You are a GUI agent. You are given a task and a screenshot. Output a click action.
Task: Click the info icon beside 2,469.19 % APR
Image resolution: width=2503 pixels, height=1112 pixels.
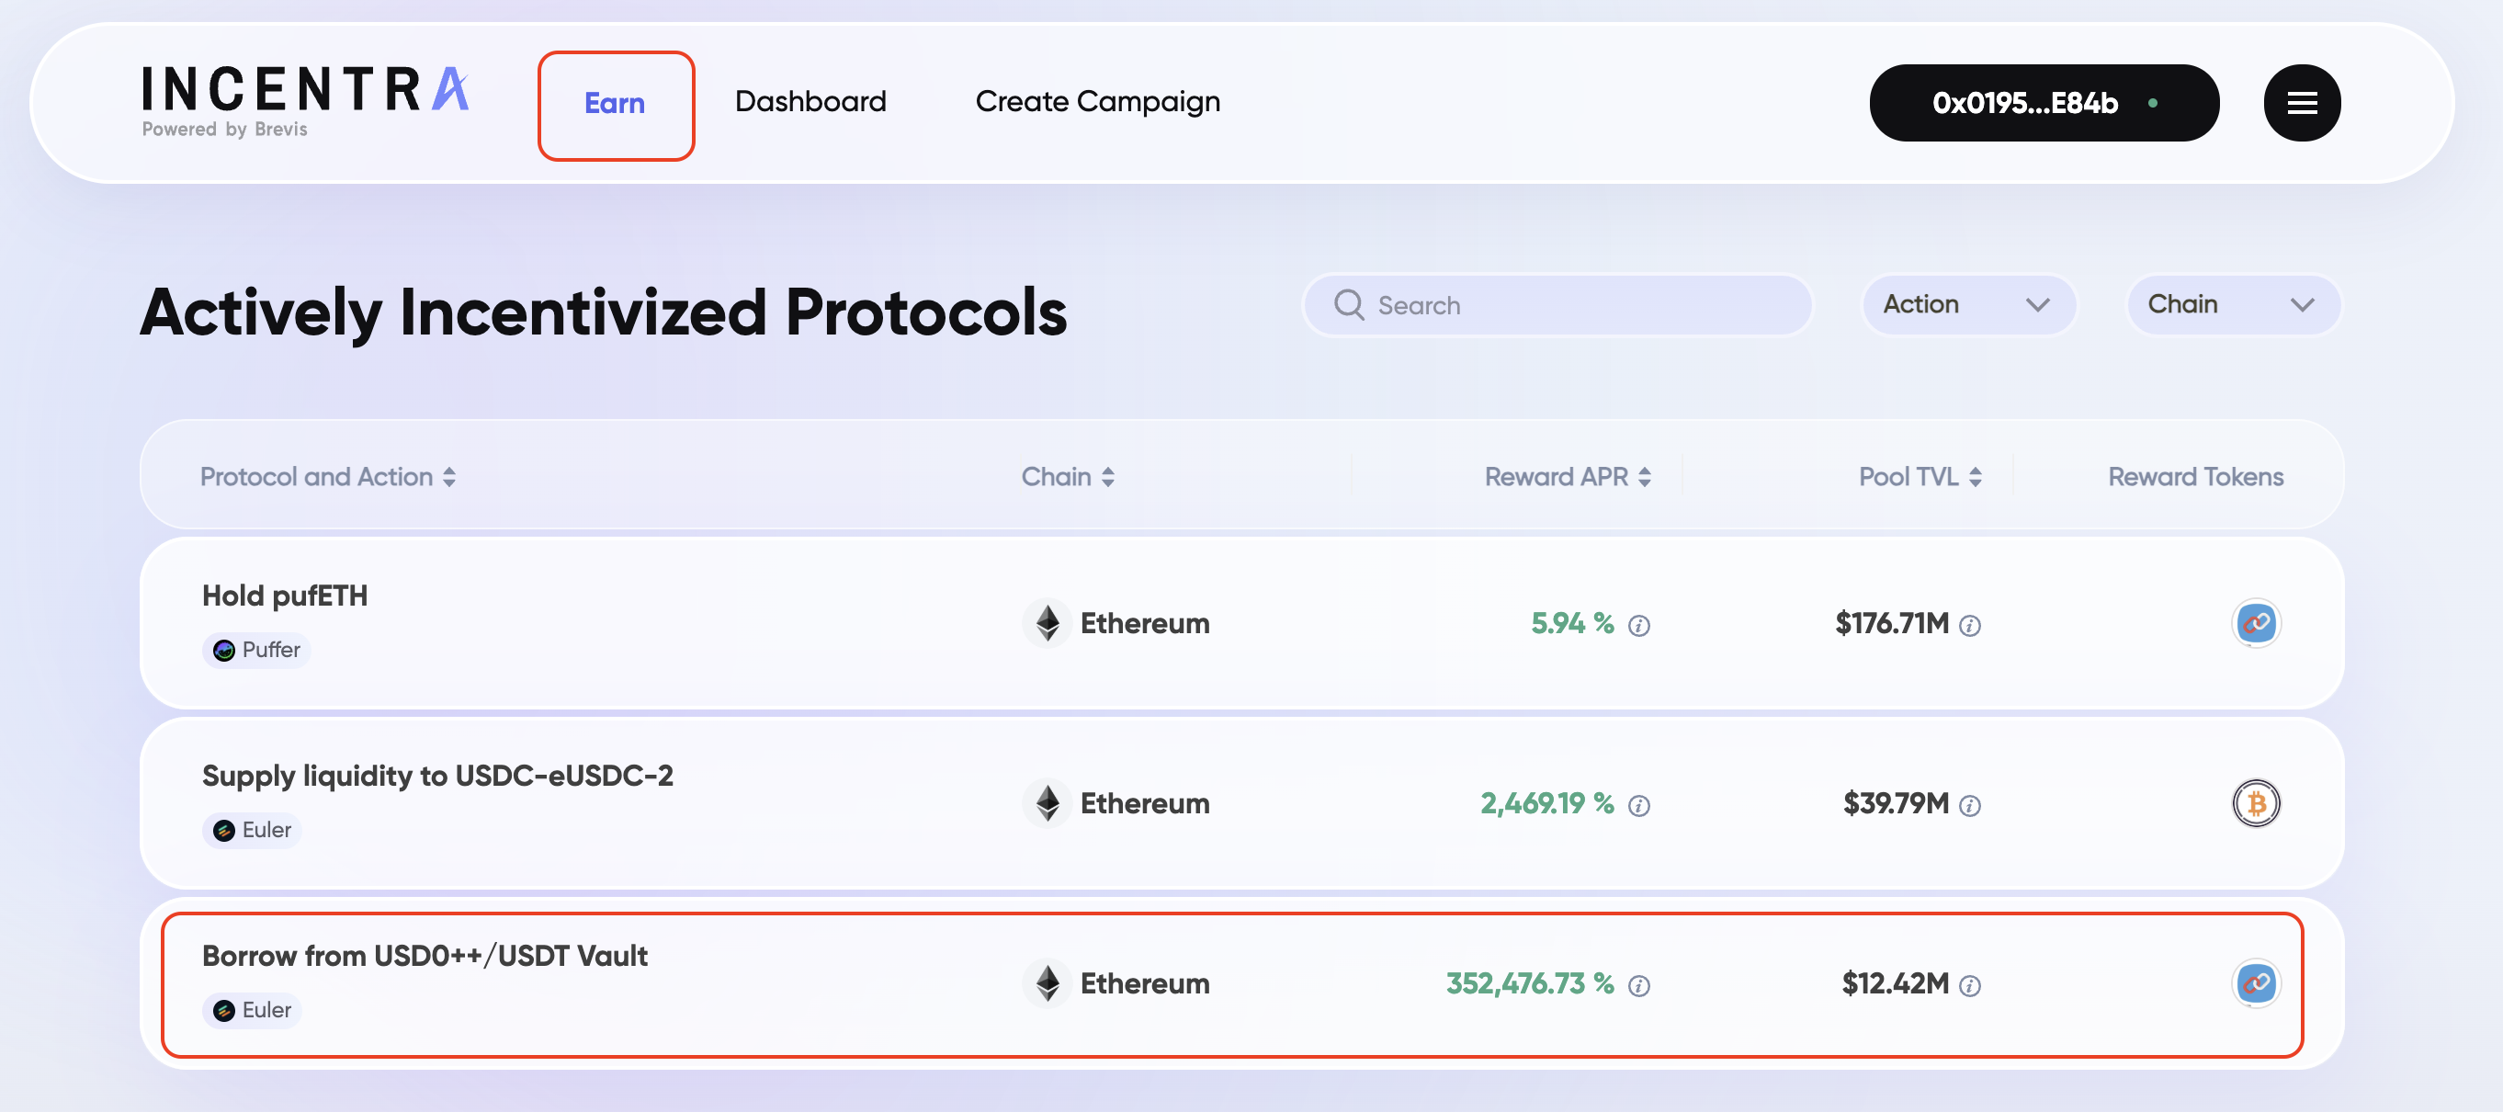click(x=1639, y=806)
